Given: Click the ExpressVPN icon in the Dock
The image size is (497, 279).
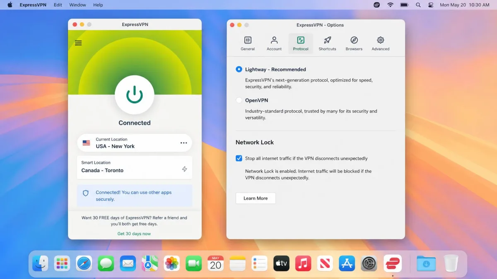Looking at the screenshot, I should pyautogui.click(x=393, y=263).
